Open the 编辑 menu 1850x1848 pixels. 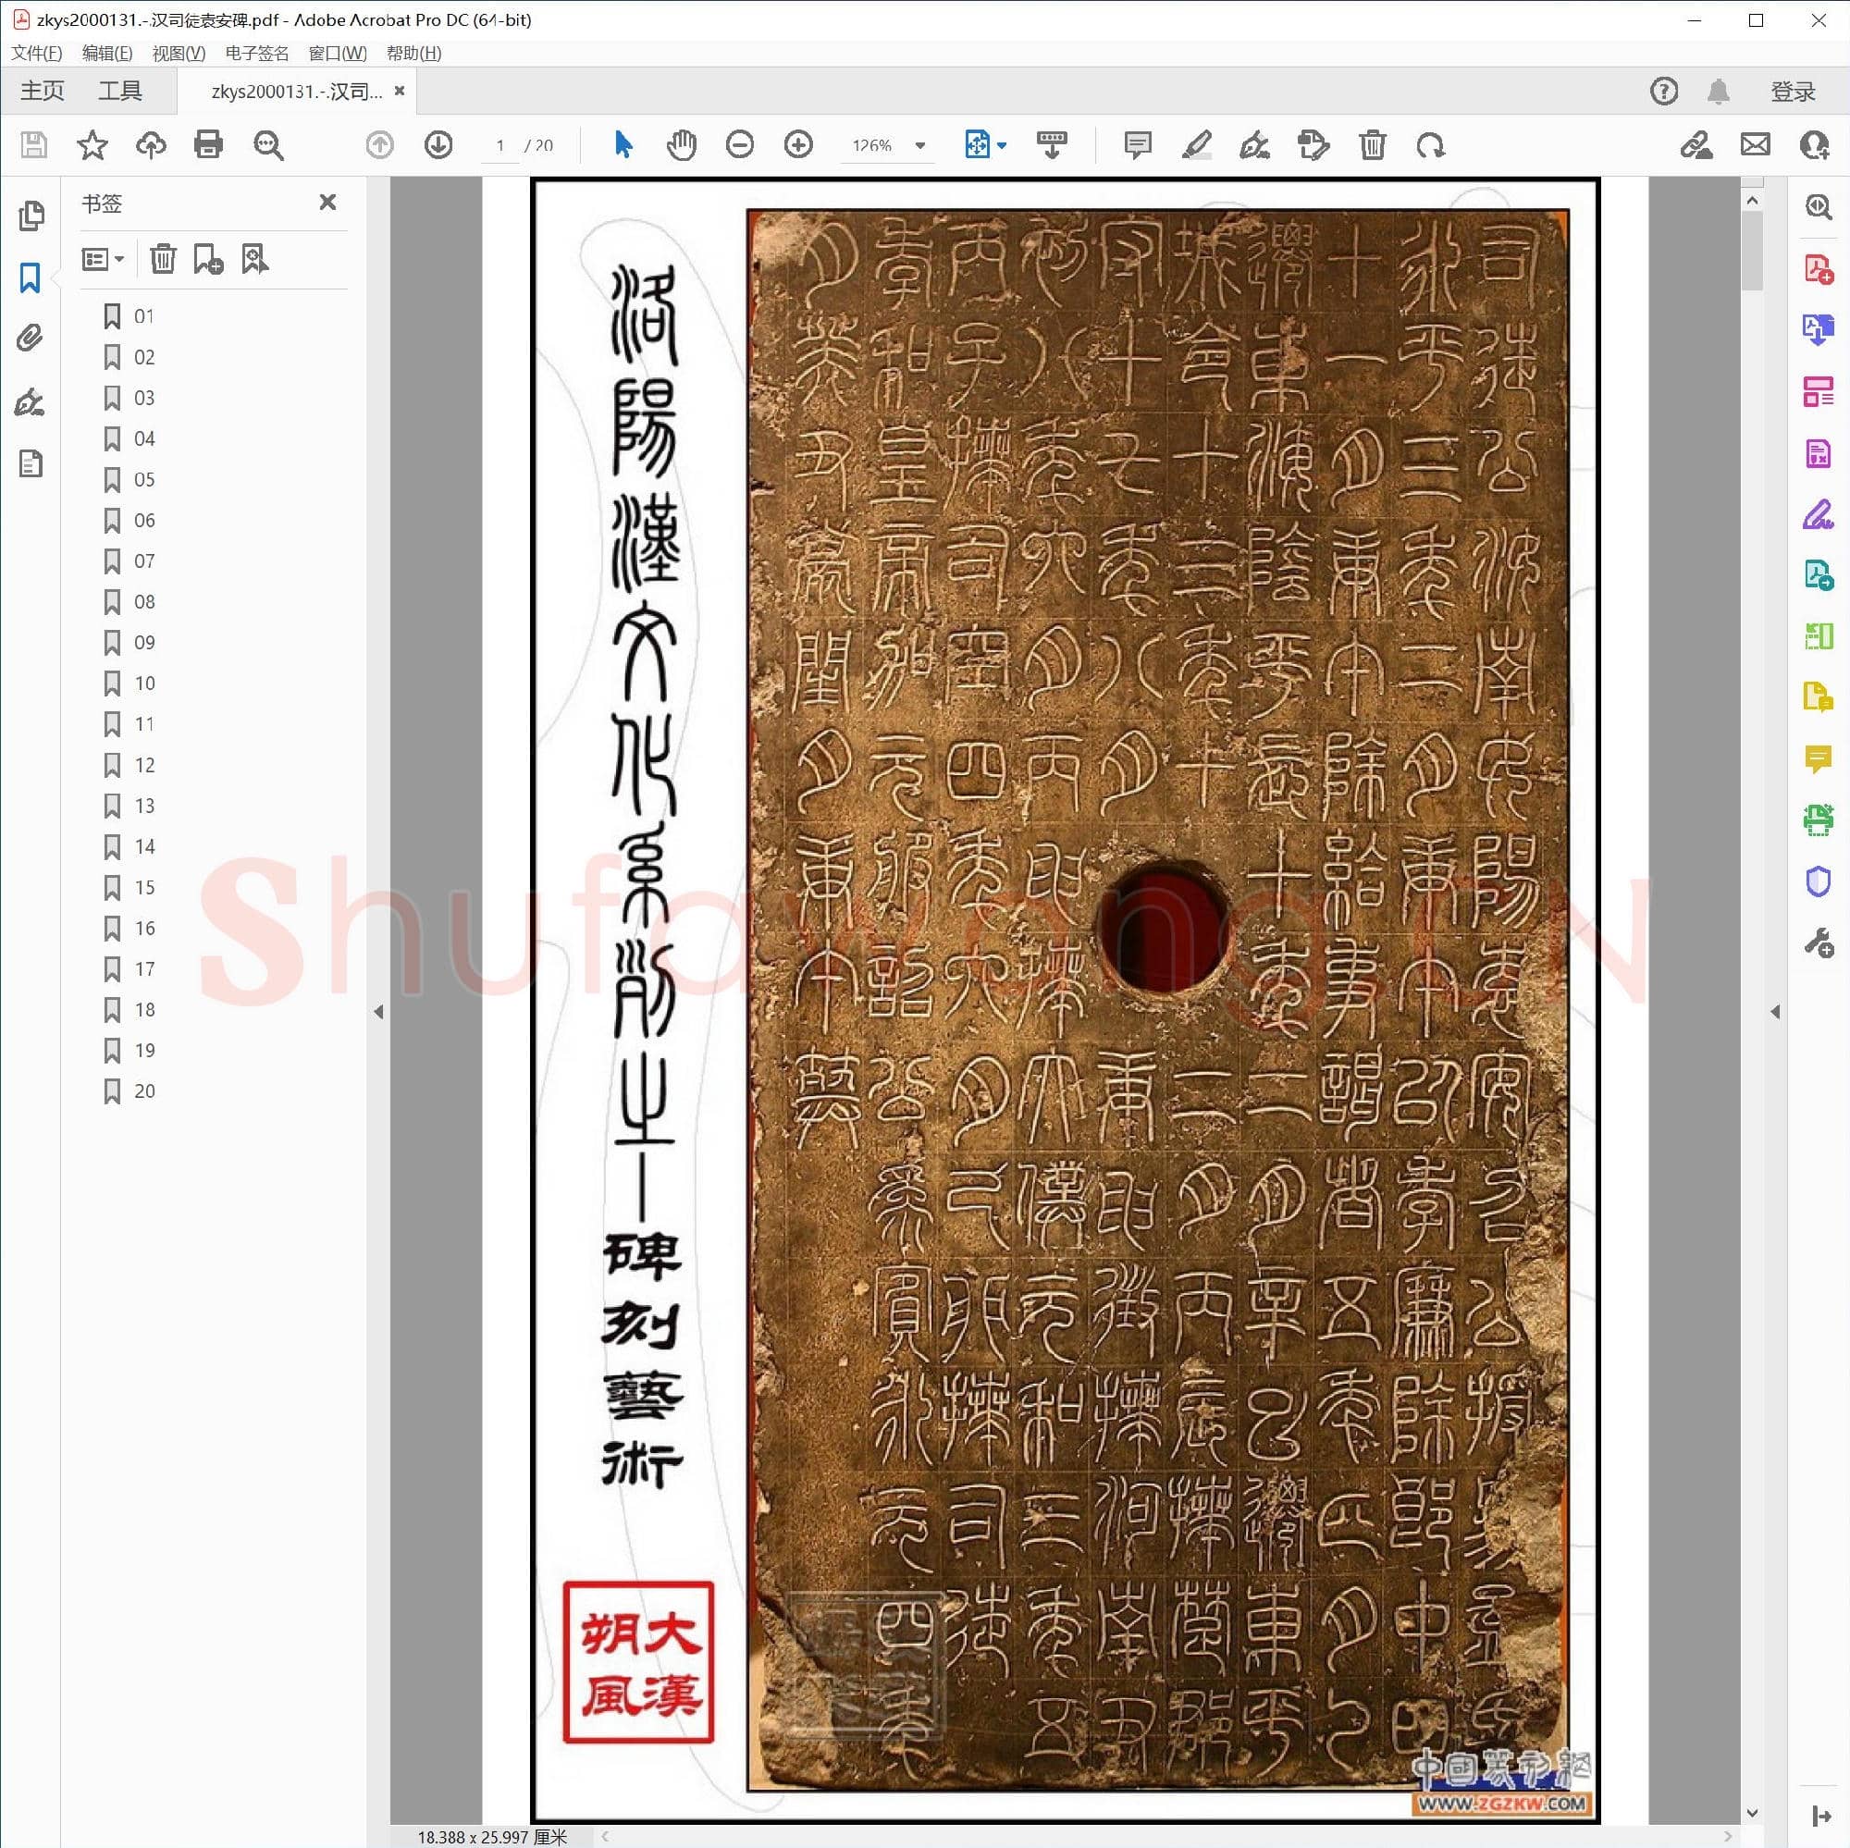click(107, 53)
